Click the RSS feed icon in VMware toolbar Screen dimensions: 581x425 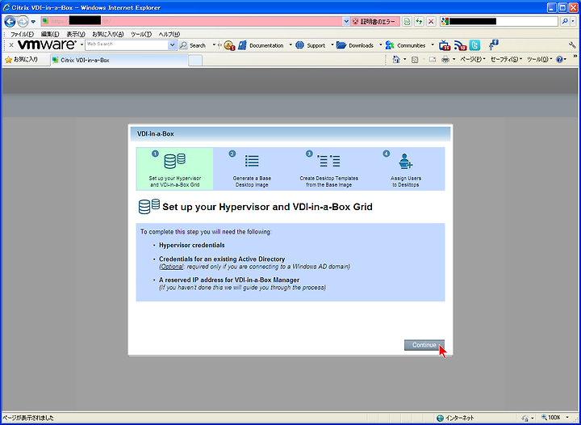tap(460, 45)
